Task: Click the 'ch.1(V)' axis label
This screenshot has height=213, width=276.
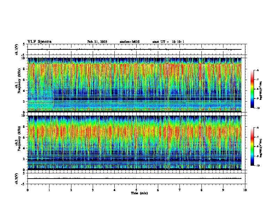Action: pyautogui.click(x=17, y=49)
